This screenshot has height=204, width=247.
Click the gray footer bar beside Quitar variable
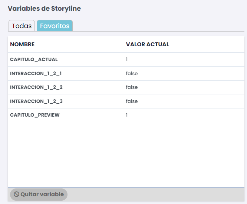point(156,194)
